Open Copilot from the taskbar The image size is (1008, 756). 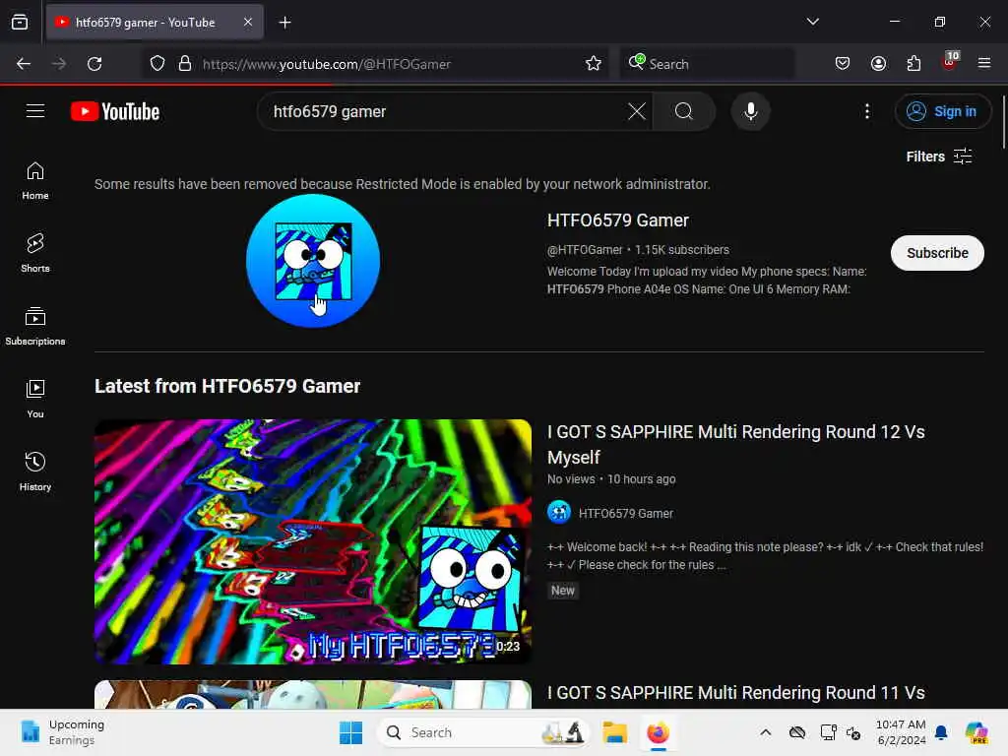click(x=976, y=732)
